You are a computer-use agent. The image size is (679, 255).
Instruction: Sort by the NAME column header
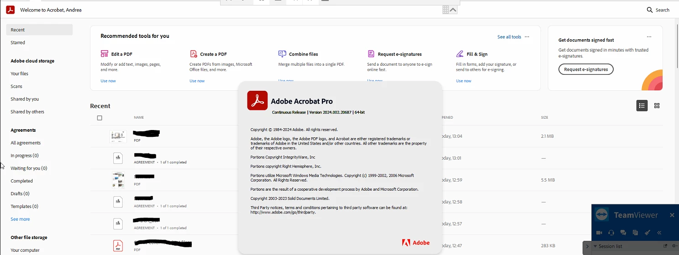click(139, 118)
